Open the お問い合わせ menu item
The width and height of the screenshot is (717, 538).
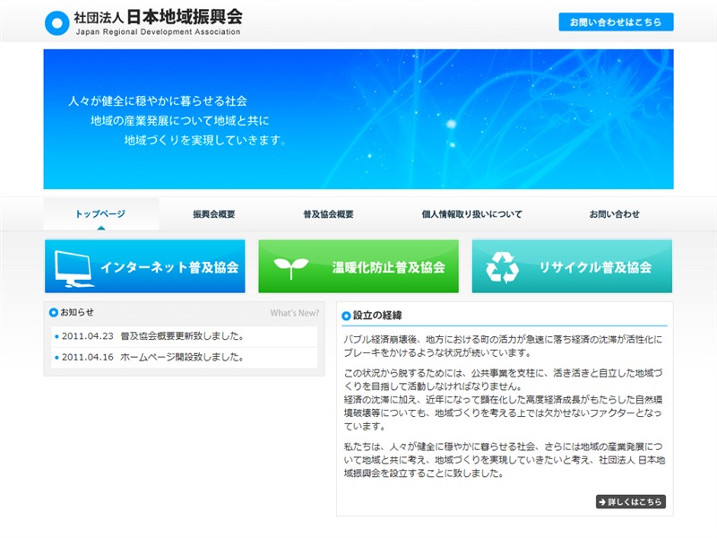(614, 214)
